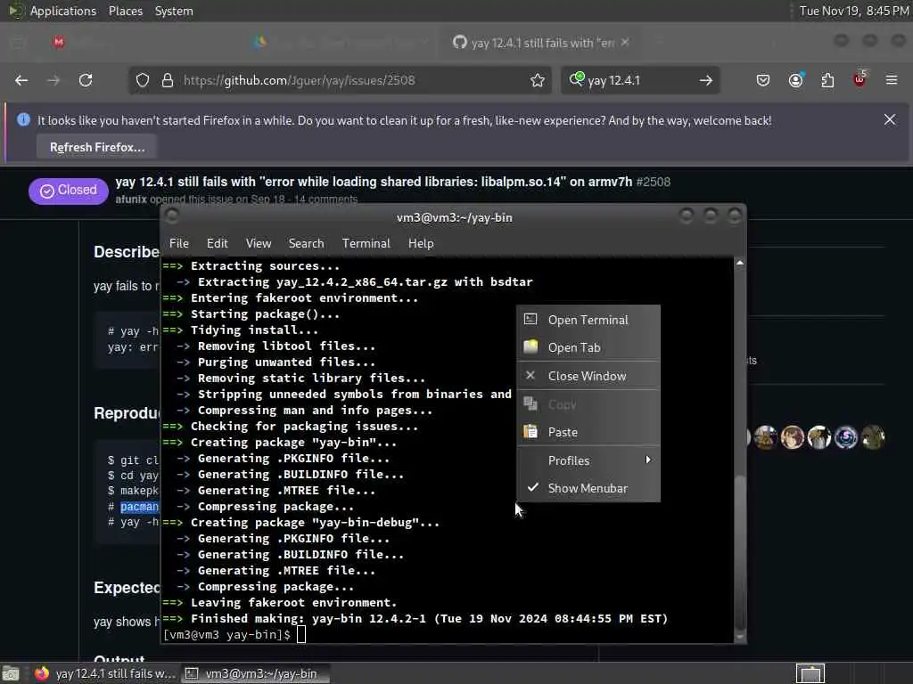This screenshot has width=913, height=684.
Task: Choose Paste in context menu
Action: tap(588, 432)
